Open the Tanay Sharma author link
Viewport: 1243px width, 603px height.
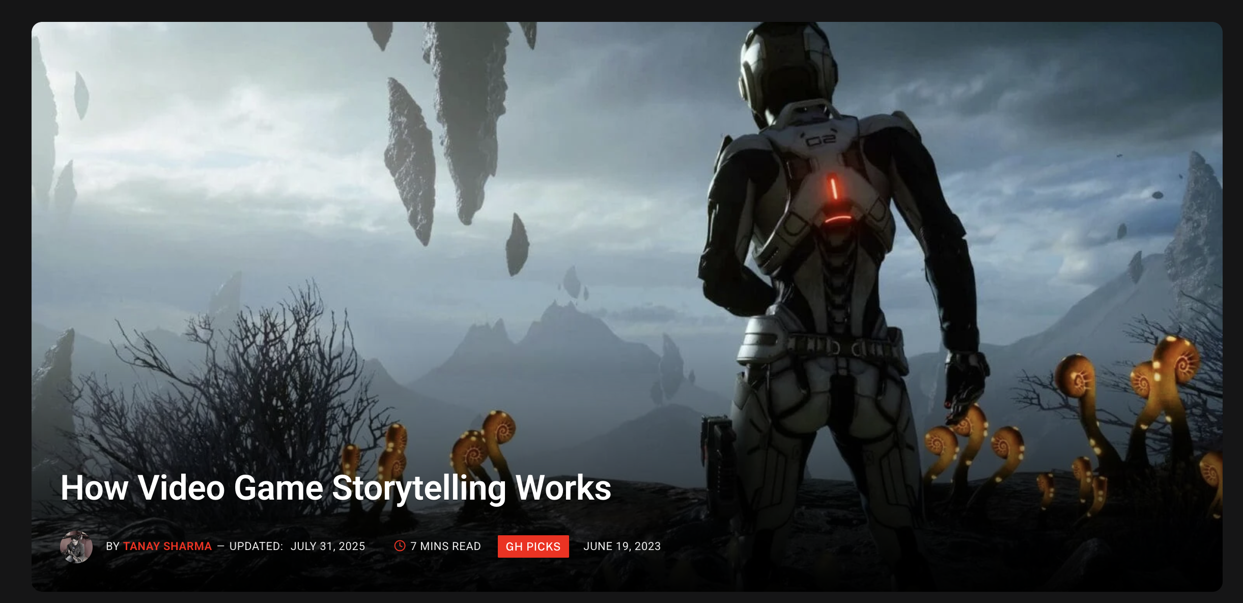coord(167,546)
